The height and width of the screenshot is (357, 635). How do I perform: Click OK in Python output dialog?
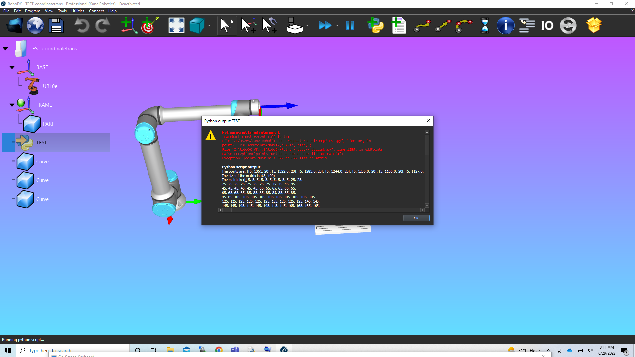click(x=416, y=218)
